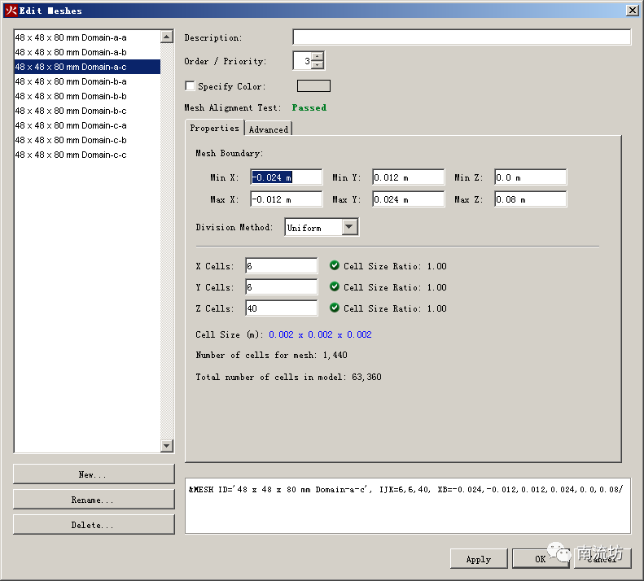Select the Properties tab
644x581 pixels.
point(214,128)
